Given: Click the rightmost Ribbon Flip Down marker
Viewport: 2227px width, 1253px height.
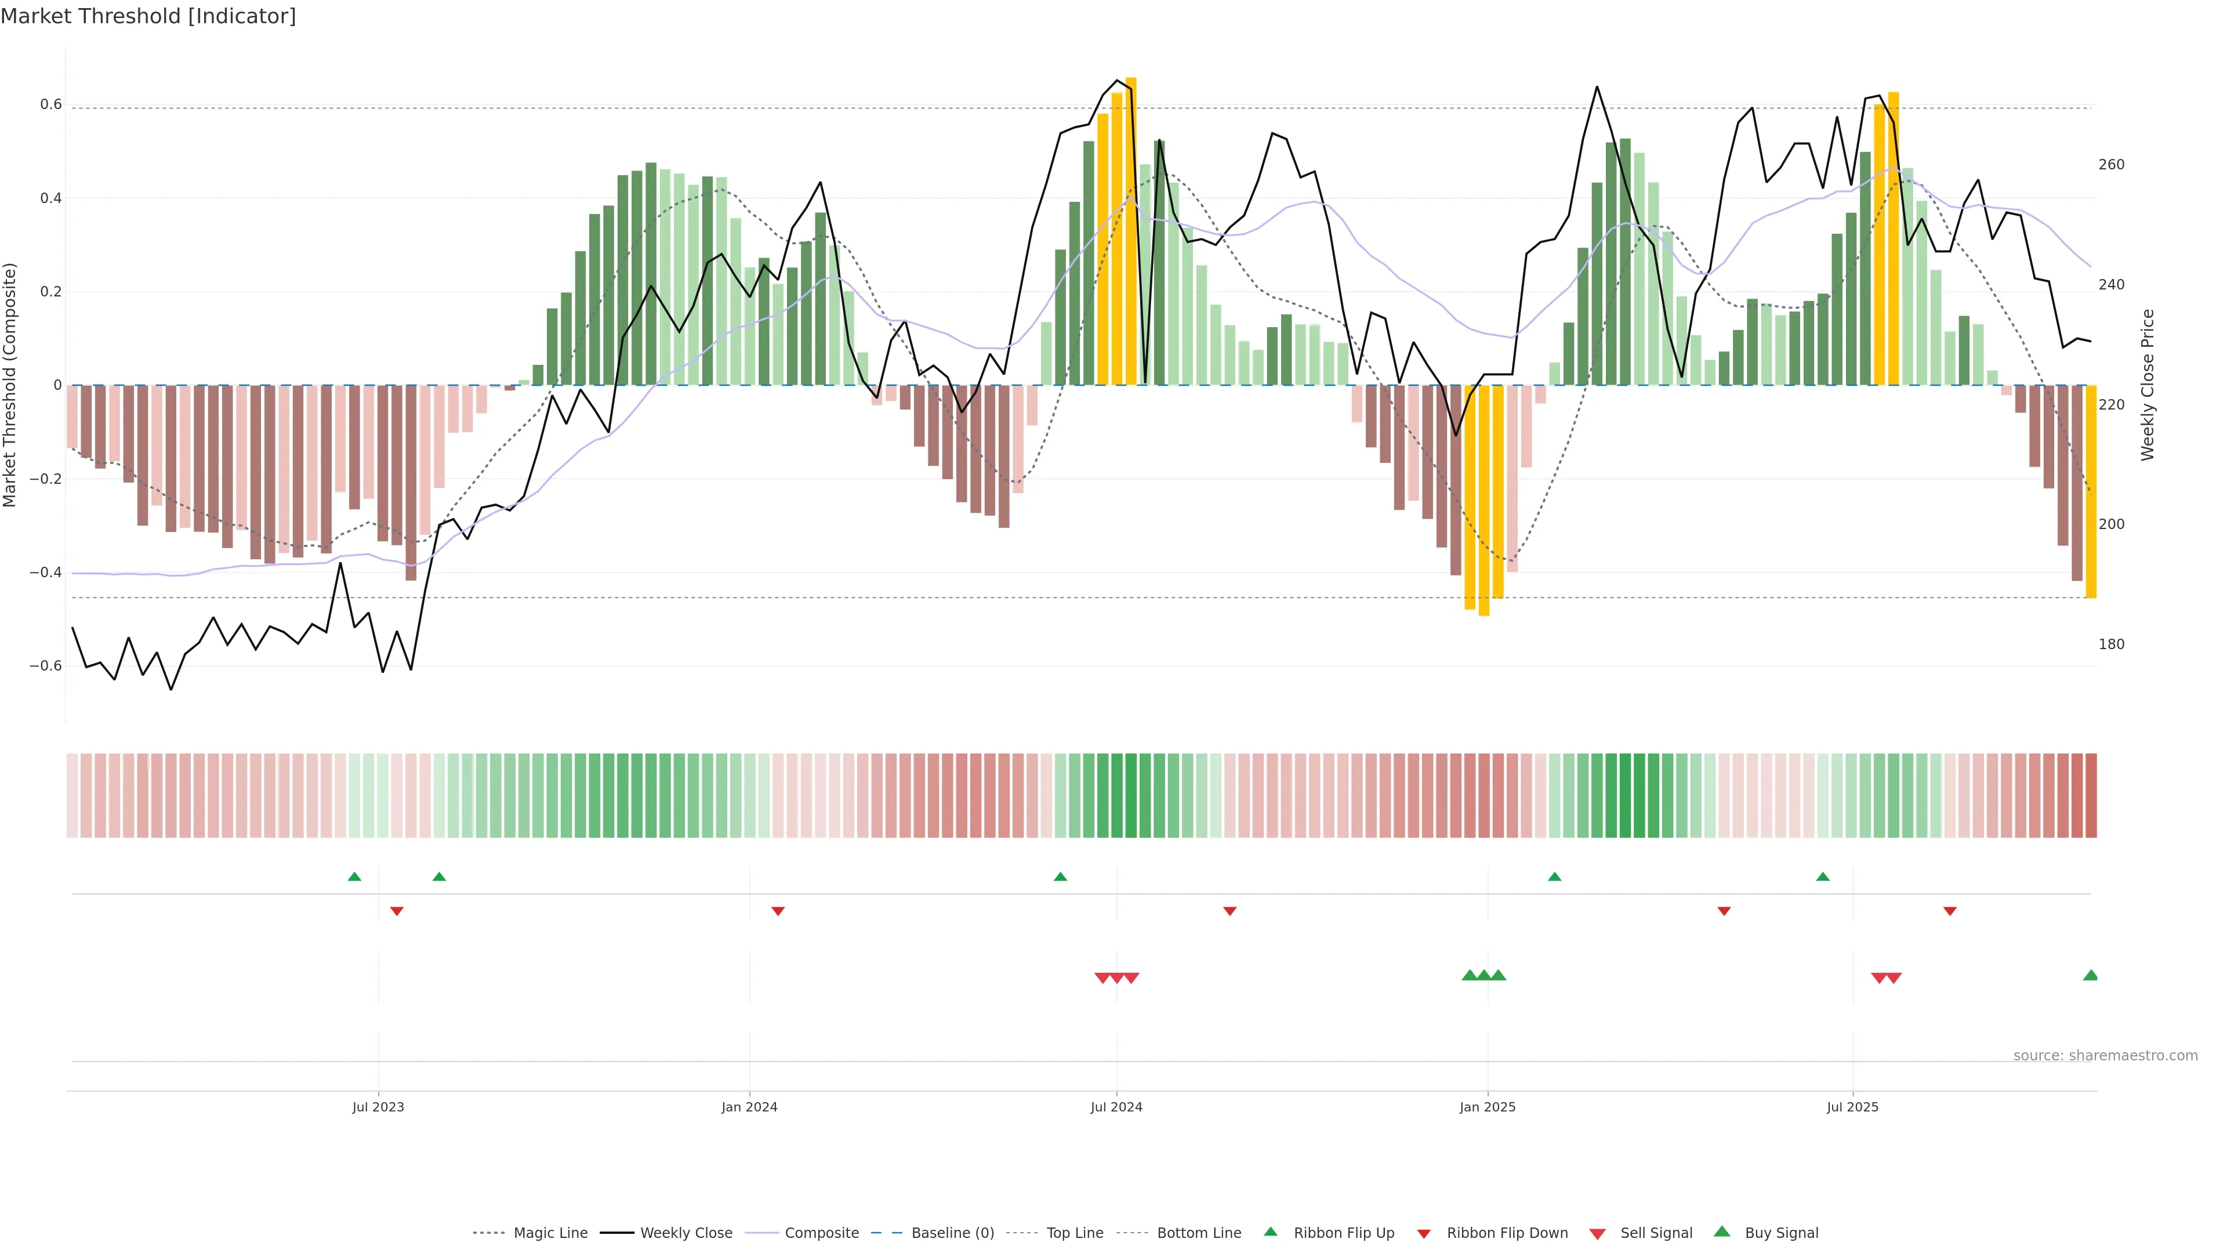Looking at the screenshot, I should click(x=1949, y=911).
